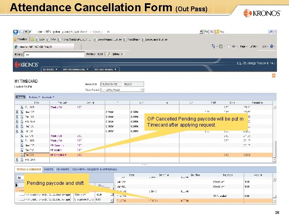The height and width of the screenshot is (217, 289).
Task: Open the Leave Request favorites link
Action: (108, 39)
